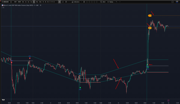Switch to the 15m timeframe
Viewport: 180px width, 104px height.
click(x=37, y=2)
